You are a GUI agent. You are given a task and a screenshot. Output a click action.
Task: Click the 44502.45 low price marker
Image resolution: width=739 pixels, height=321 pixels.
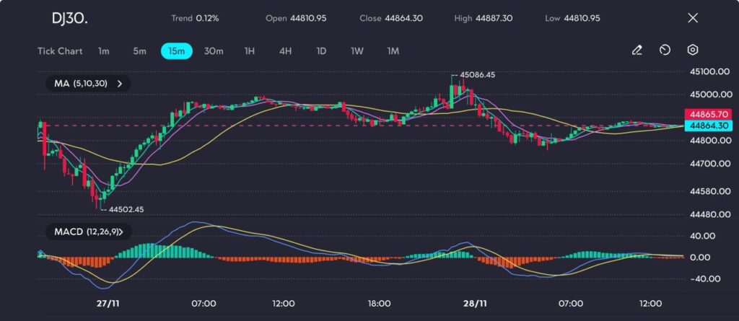(126, 209)
